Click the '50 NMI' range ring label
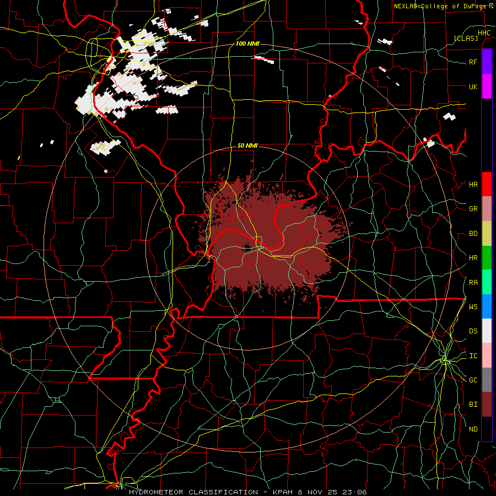The height and width of the screenshot is (496, 496). [x=247, y=145]
